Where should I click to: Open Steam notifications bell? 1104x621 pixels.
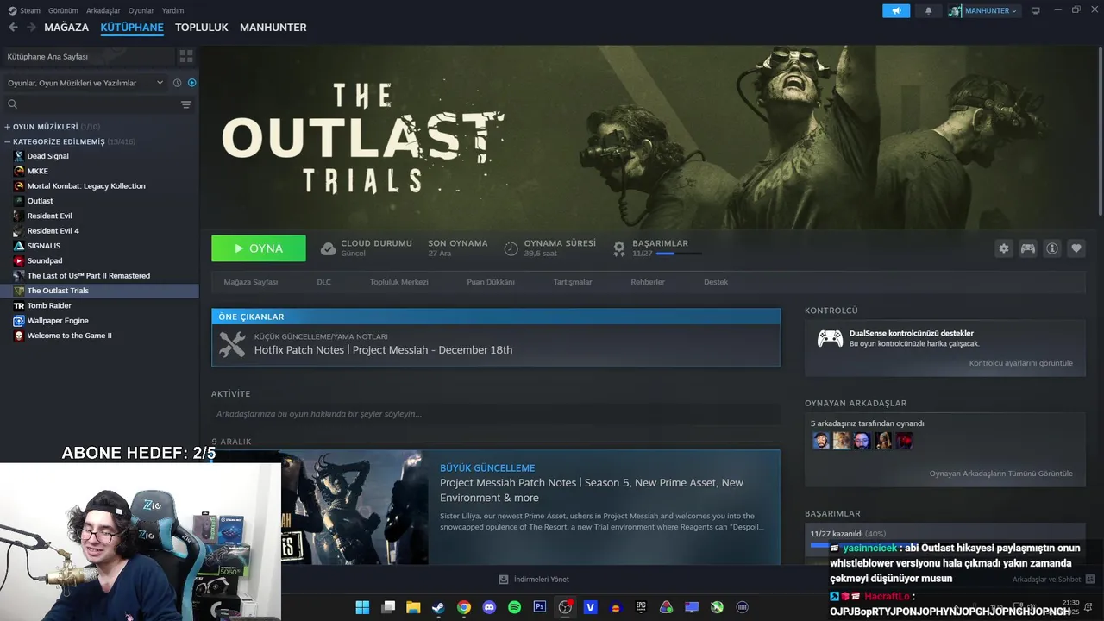click(x=929, y=10)
